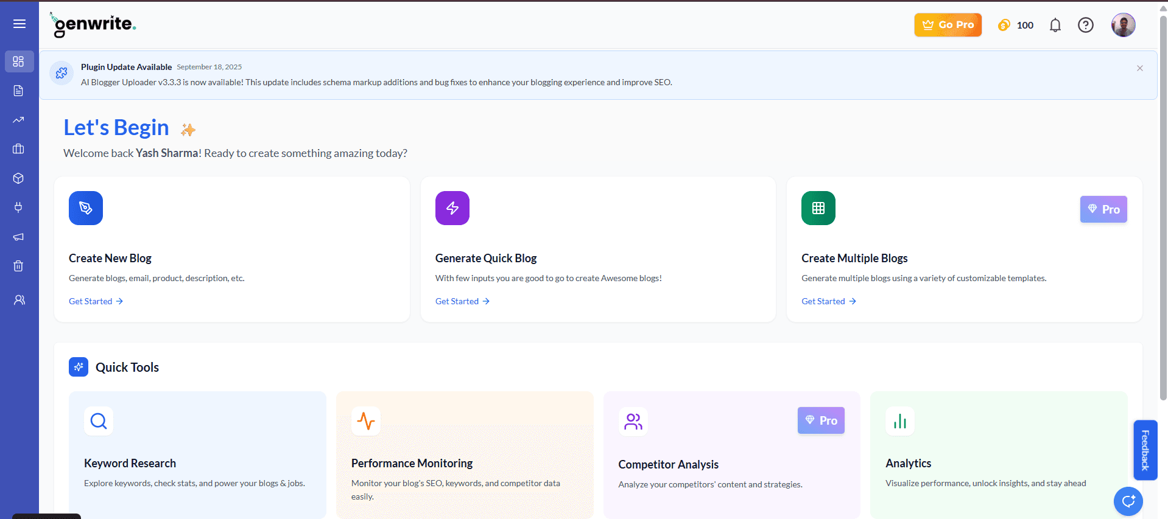This screenshot has height=519, width=1168.
Task: Click the sparkle star beside Let's Begin
Action: [x=188, y=130]
